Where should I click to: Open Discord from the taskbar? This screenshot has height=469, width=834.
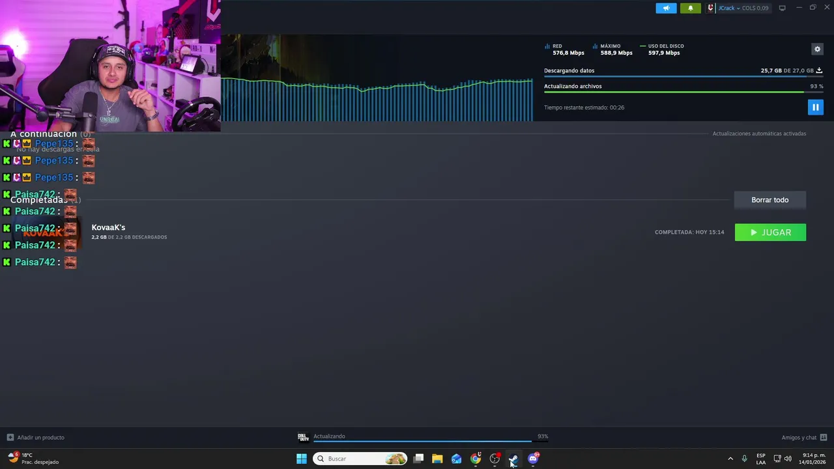tap(533, 459)
